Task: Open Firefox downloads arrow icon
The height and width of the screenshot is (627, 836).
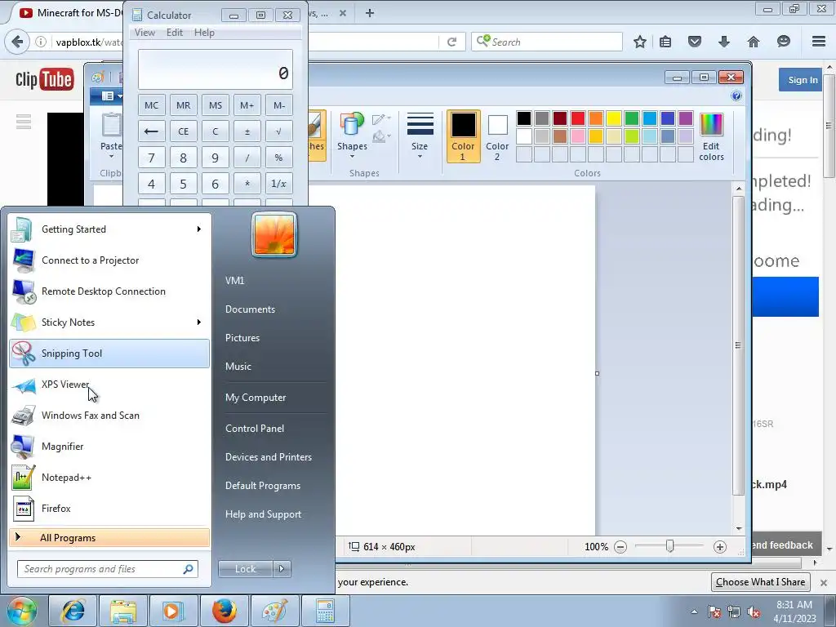Action: [723, 42]
